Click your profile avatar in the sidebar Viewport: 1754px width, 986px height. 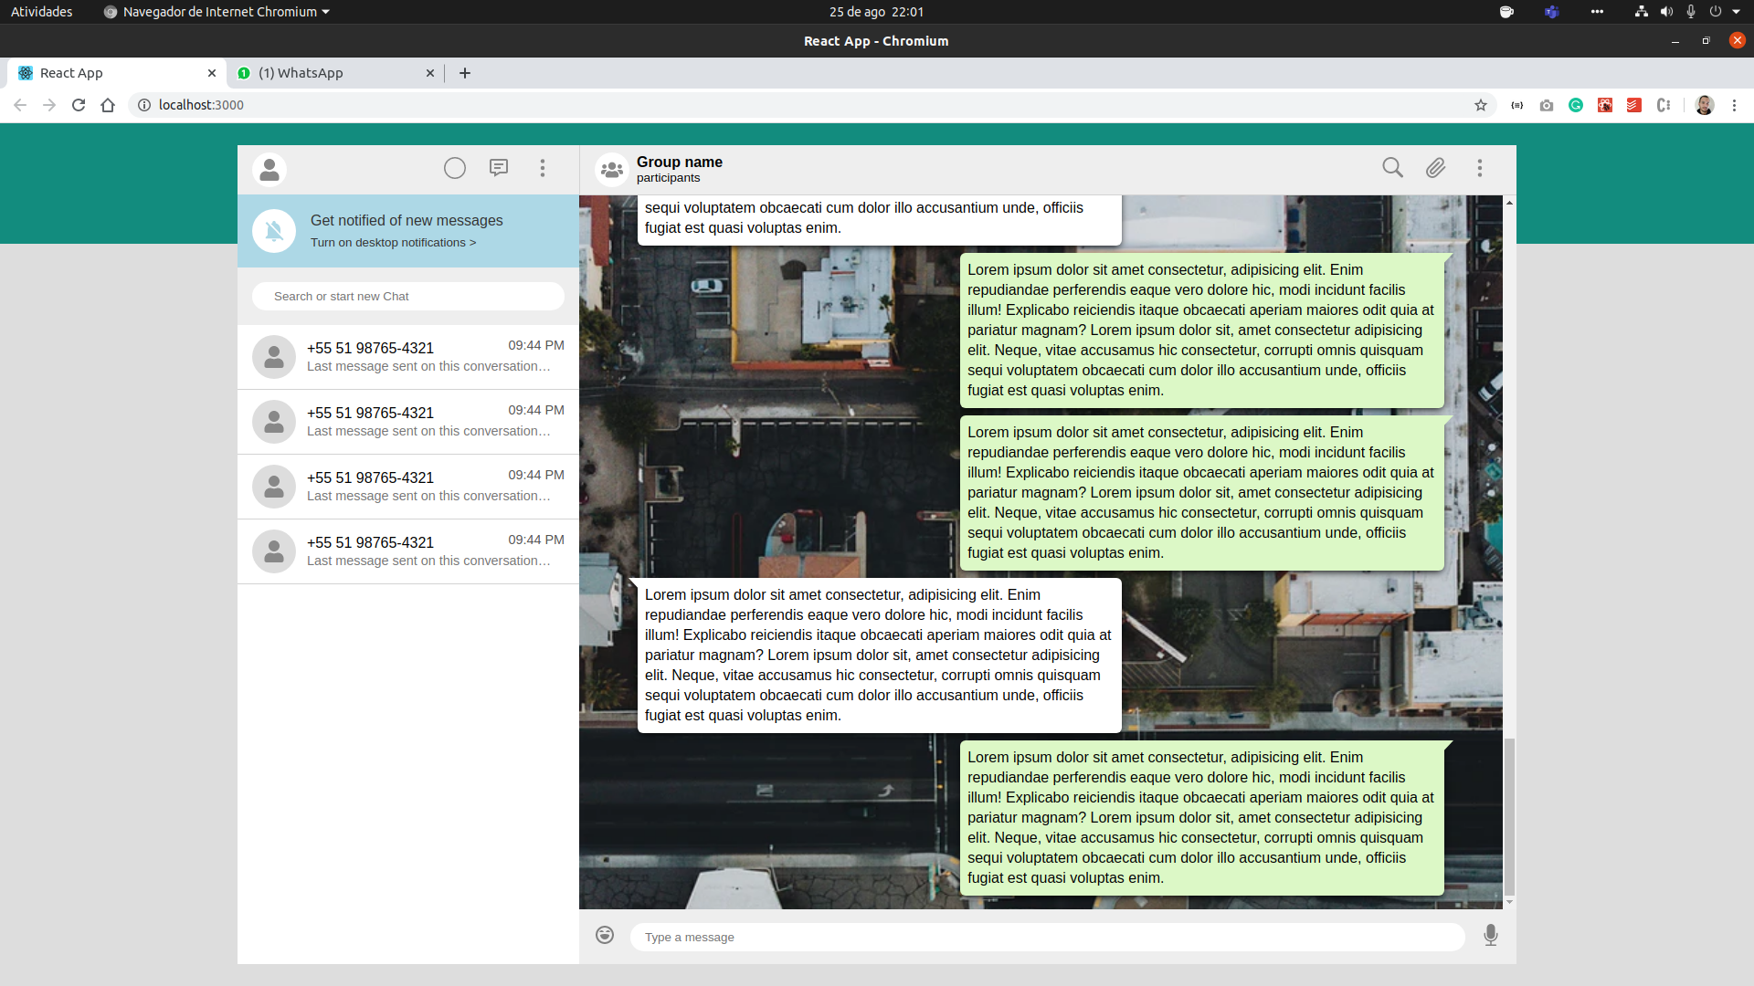(x=269, y=169)
